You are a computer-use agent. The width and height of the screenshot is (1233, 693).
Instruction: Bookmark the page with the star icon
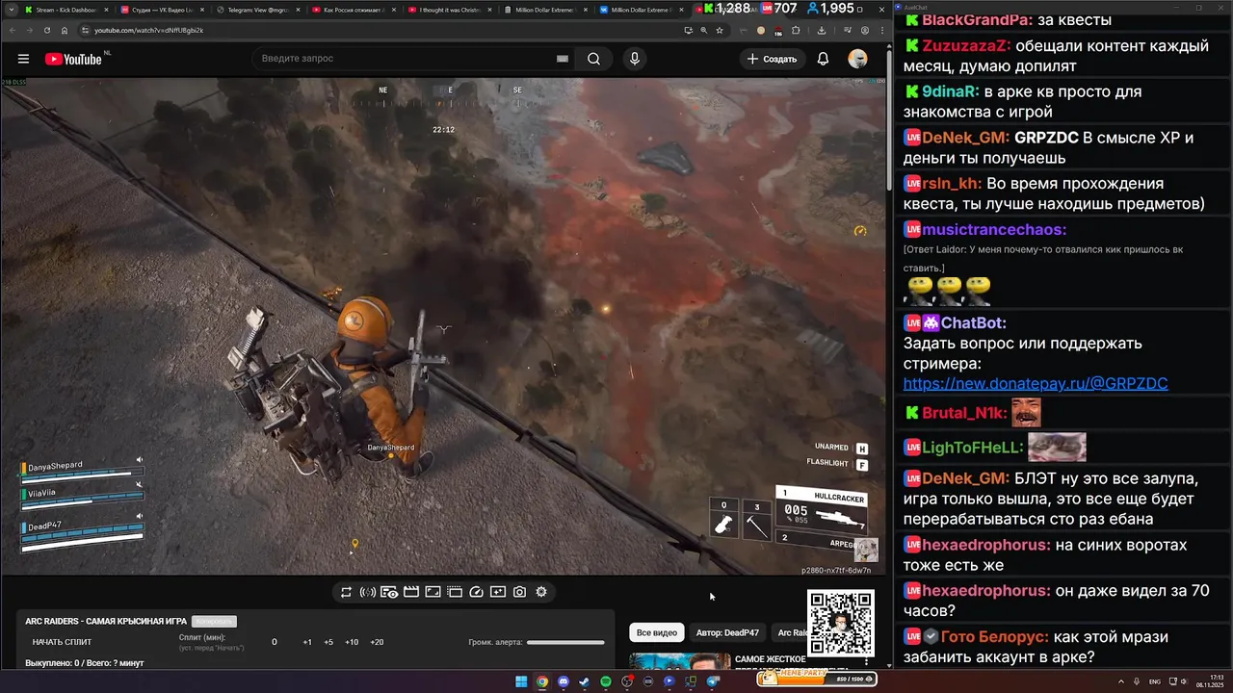pos(720,30)
